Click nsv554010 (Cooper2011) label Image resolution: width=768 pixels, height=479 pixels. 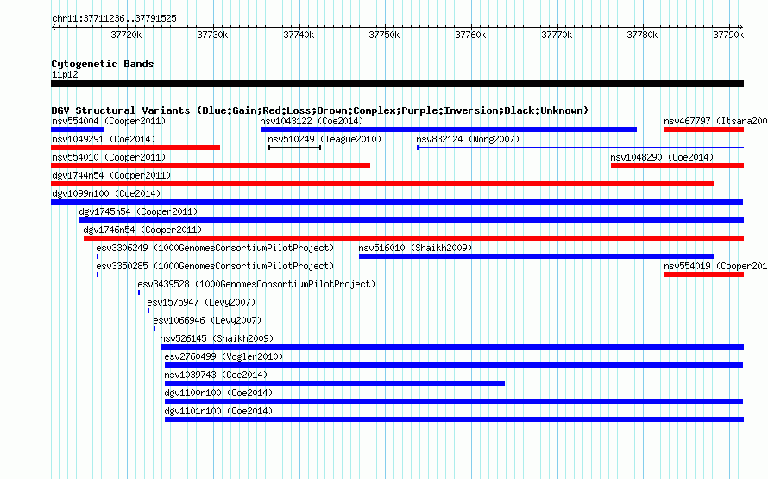click(109, 157)
